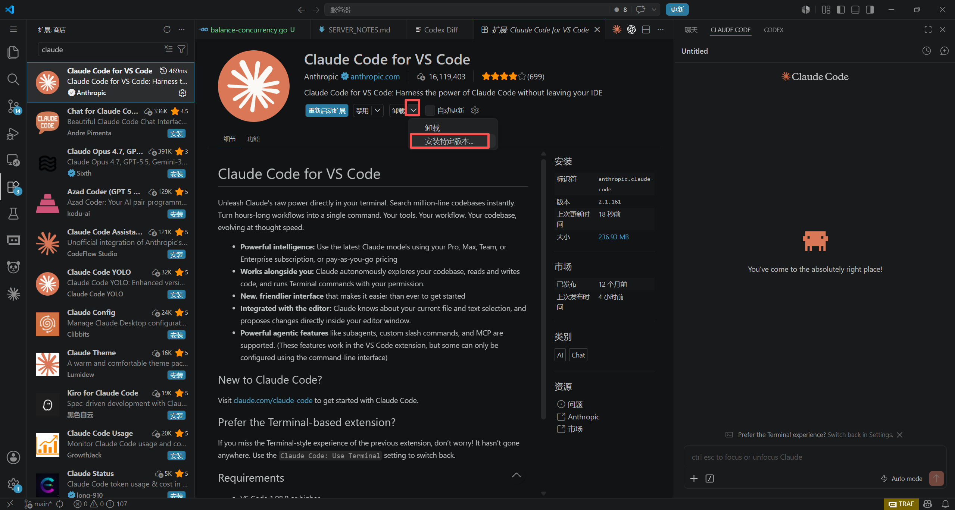Click slash command icon in chat input
The image size is (955, 510).
tap(709, 478)
